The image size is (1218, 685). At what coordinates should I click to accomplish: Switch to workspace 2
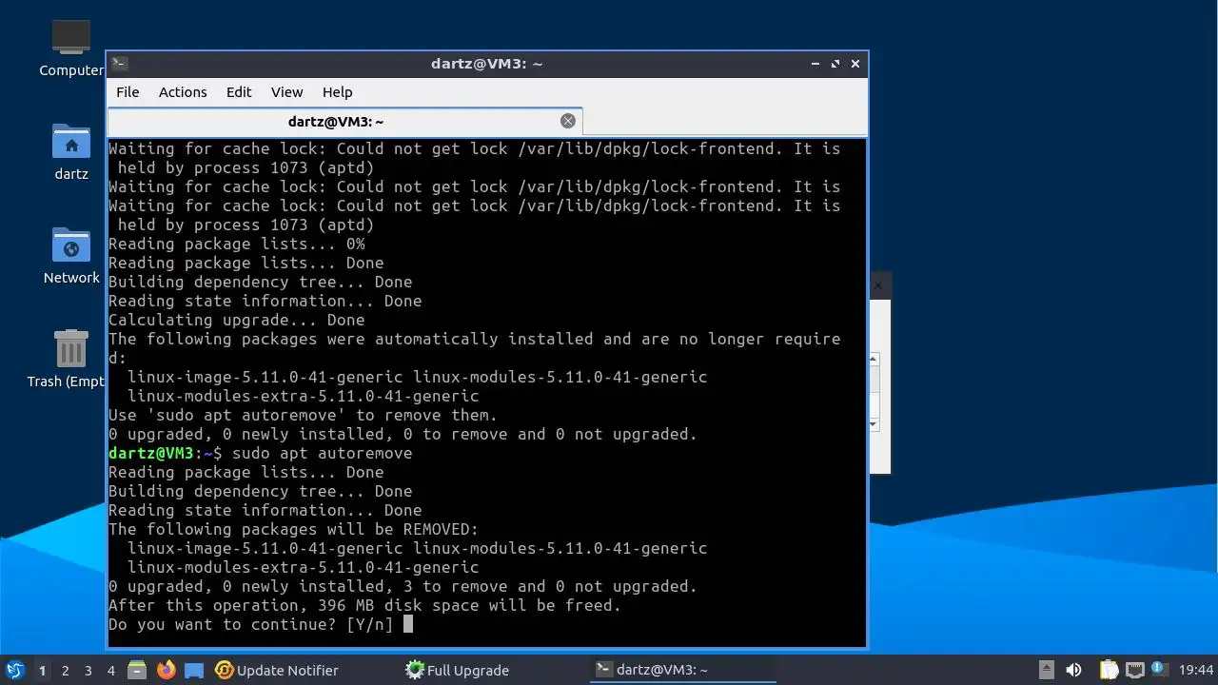[66, 670]
